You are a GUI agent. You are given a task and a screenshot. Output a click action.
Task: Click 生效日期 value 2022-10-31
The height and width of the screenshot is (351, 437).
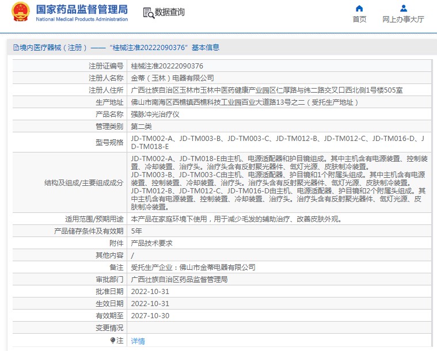click(150, 304)
